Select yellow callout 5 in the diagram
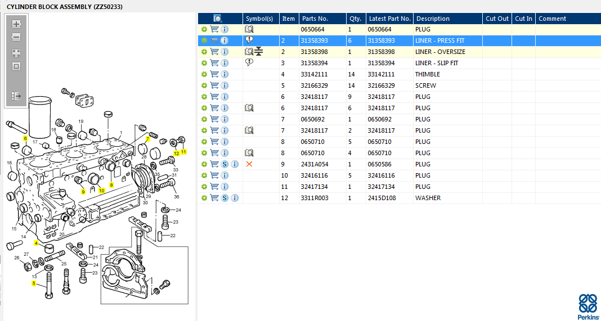Image resolution: width=601 pixels, height=321 pixels. click(x=34, y=283)
